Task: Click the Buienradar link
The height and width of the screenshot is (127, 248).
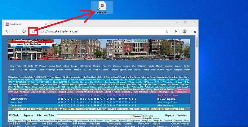Action: (19, 109)
